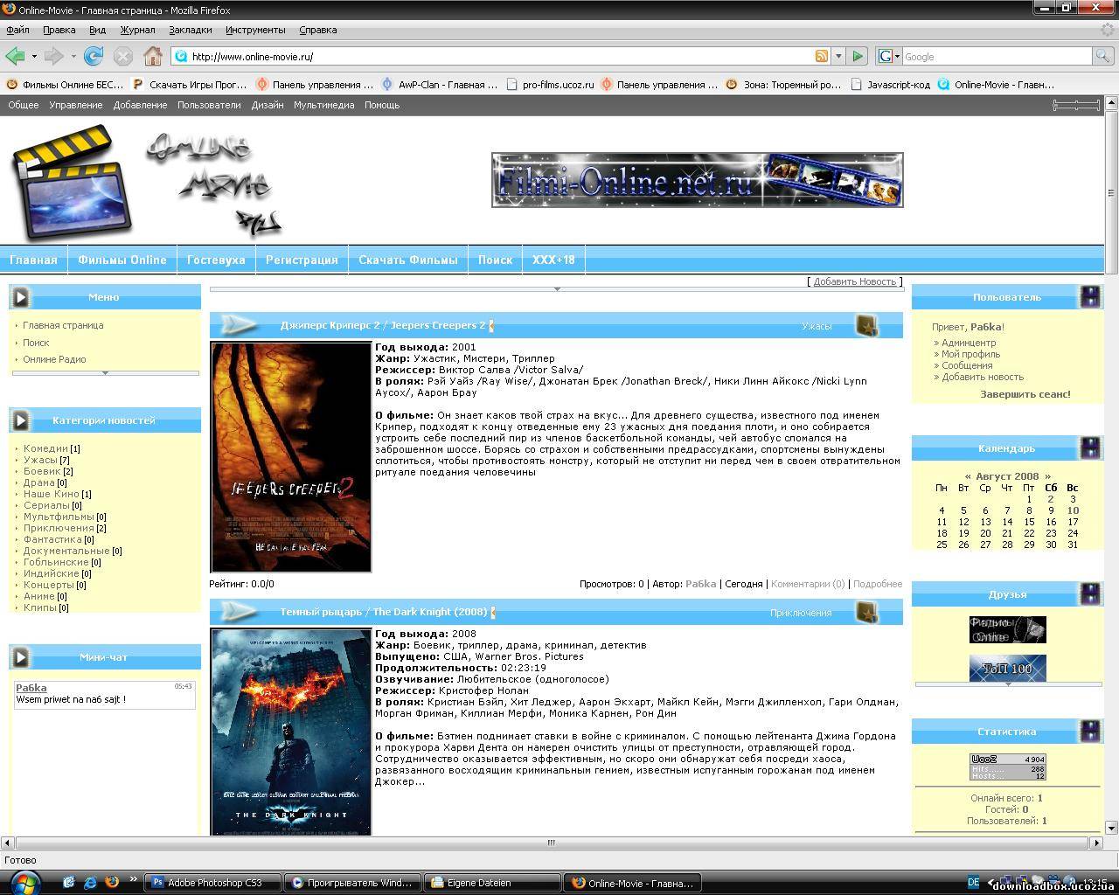This screenshot has width=1119, height=895.
Task: Click the search magnifier icon
Action: [x=1105, y=56]
